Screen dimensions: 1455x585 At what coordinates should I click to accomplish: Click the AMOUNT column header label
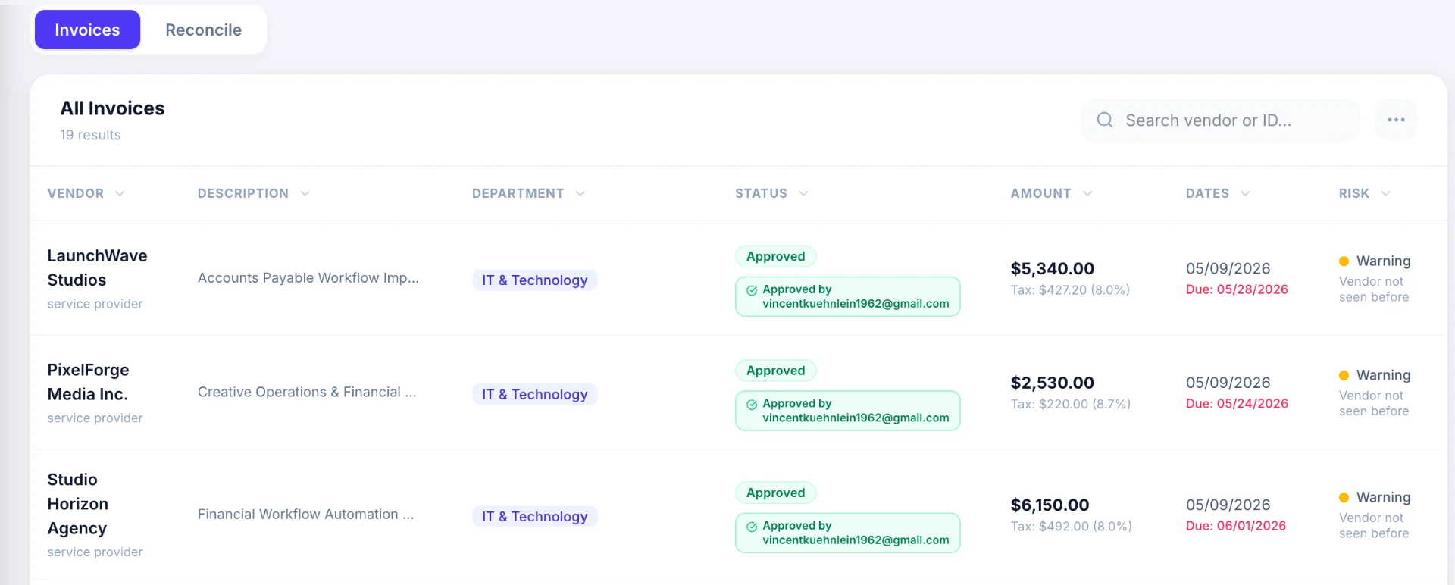[1040, 193]
